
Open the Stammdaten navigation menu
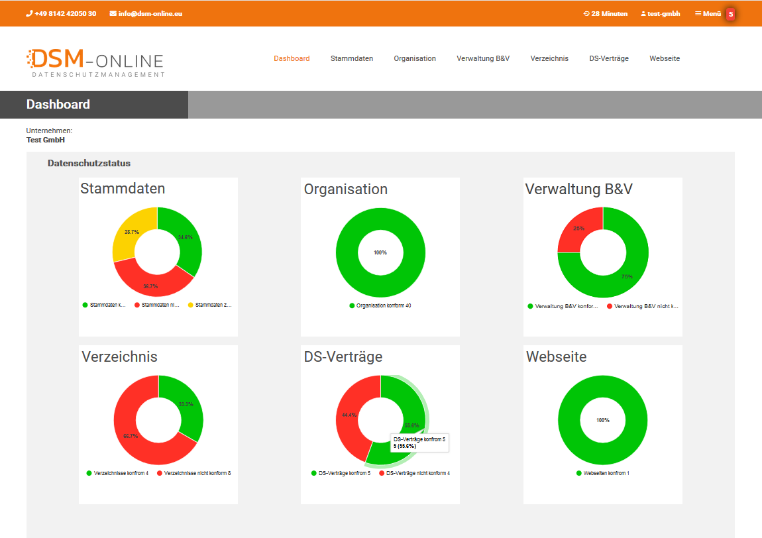point(351,58)
